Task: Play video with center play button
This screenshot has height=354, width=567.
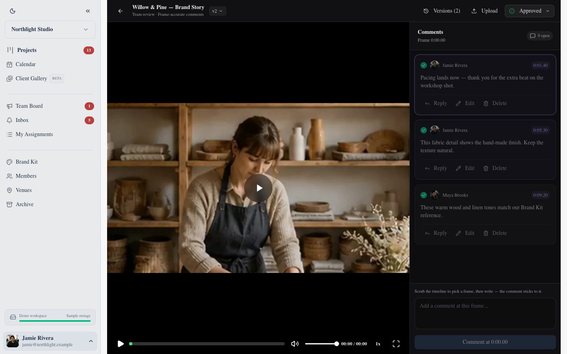Action: [x=258, y=188]
